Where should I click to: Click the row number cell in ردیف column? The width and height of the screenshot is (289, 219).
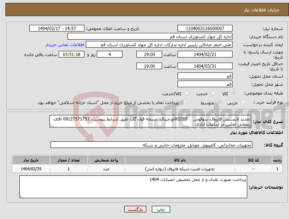[277, 169]
